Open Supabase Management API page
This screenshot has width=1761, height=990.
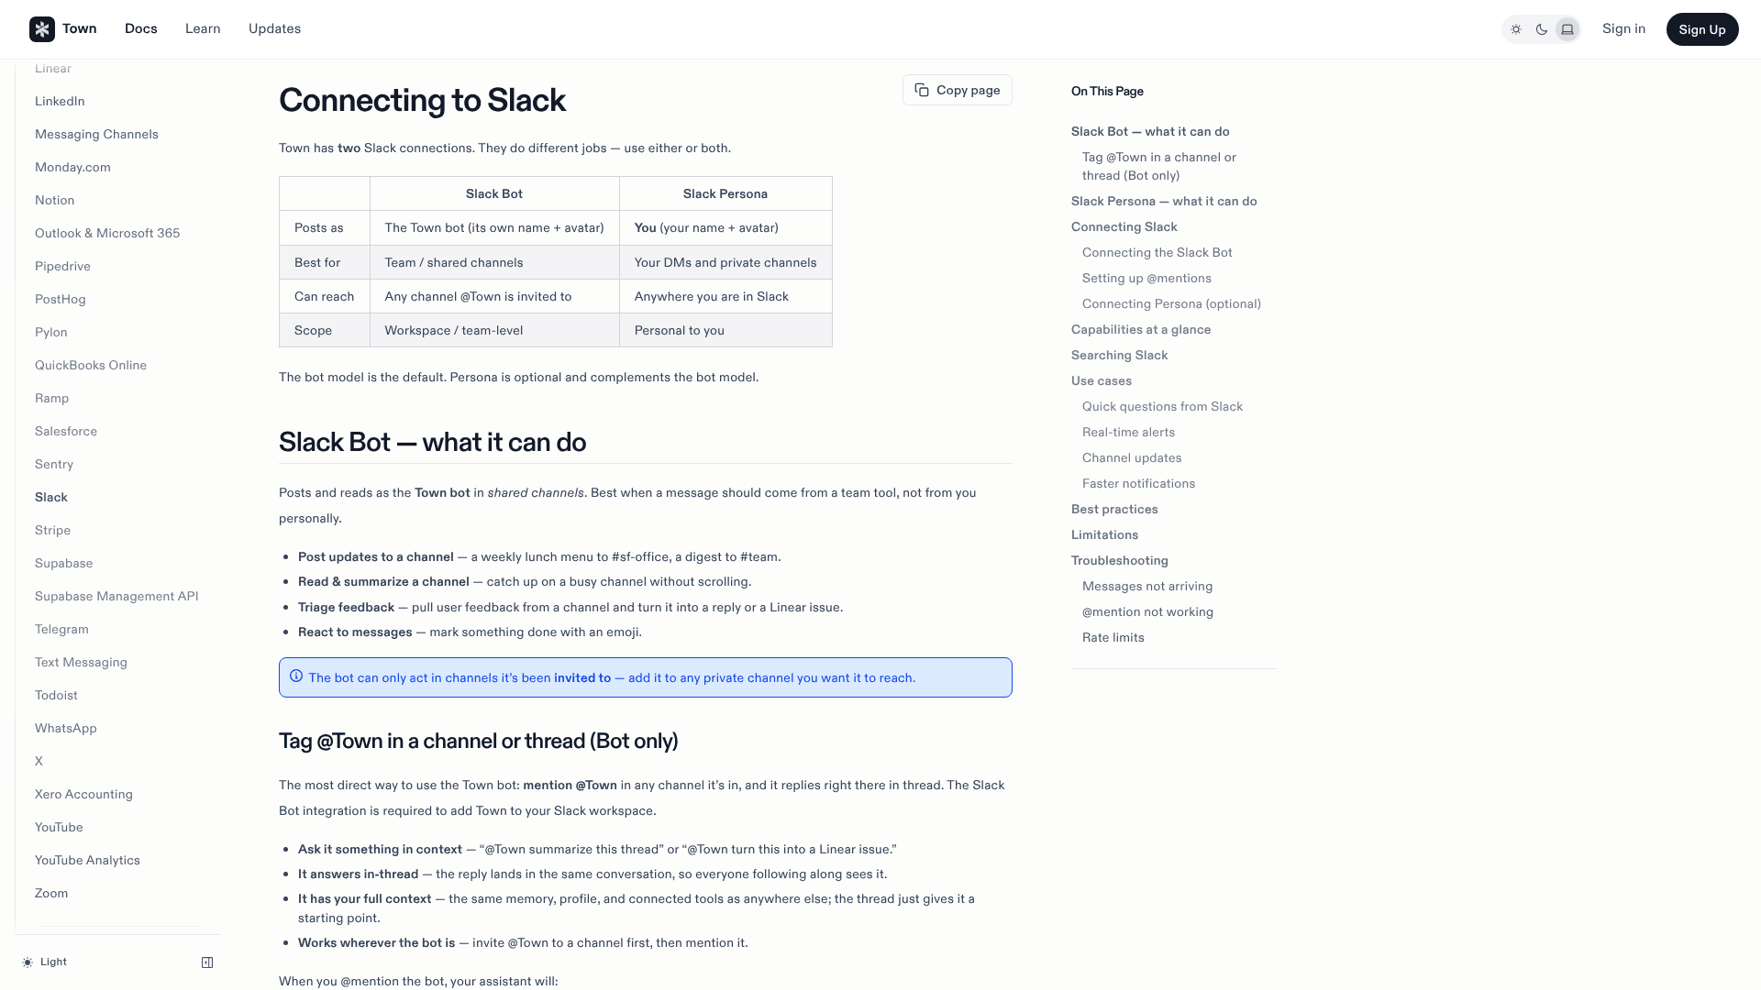116,597
